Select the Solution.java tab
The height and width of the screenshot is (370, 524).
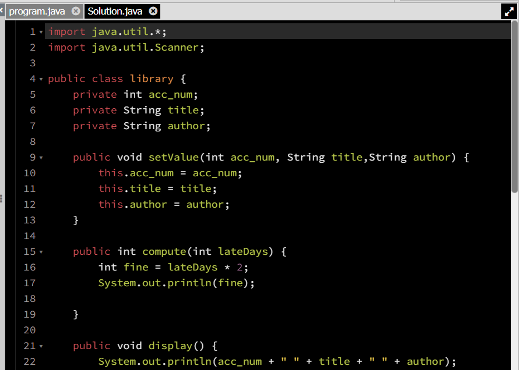[115, 11]
